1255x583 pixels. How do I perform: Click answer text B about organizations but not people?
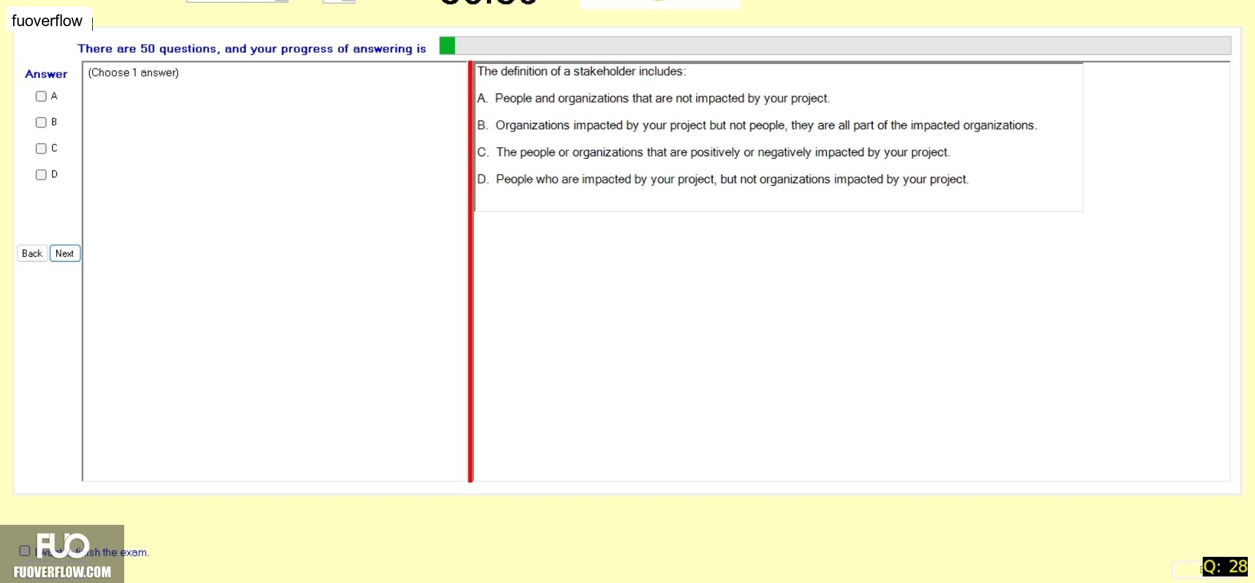(x=757, y=125)
